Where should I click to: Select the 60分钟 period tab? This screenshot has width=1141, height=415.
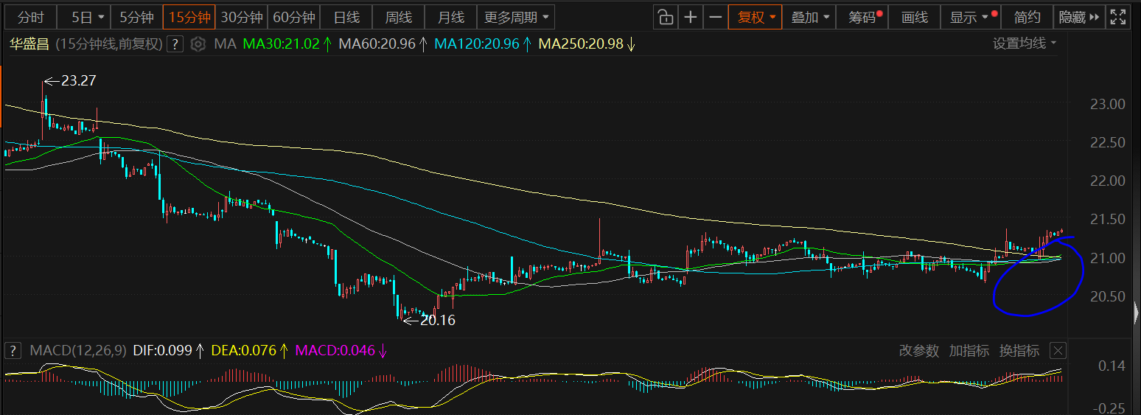point(294,17)
